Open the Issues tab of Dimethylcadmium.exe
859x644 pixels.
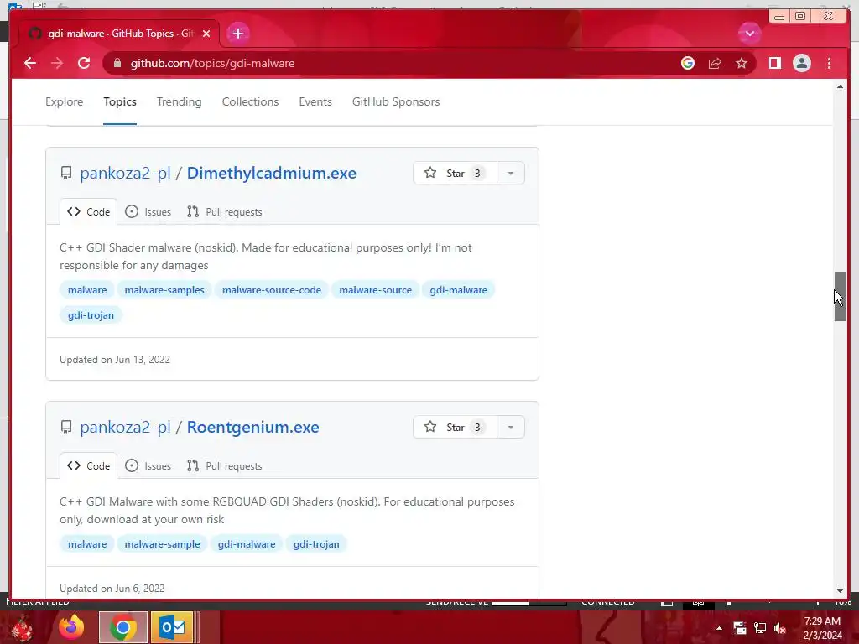point(148,212)
